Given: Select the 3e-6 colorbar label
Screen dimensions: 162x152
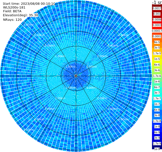Looking at the screenshot, I should 157,70.
